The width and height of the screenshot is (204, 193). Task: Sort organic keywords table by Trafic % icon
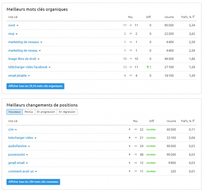coord(193,17)
